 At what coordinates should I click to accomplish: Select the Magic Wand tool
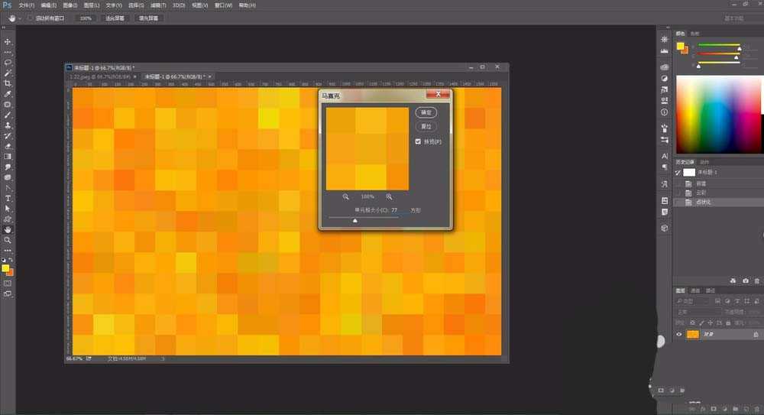[8, 73]
